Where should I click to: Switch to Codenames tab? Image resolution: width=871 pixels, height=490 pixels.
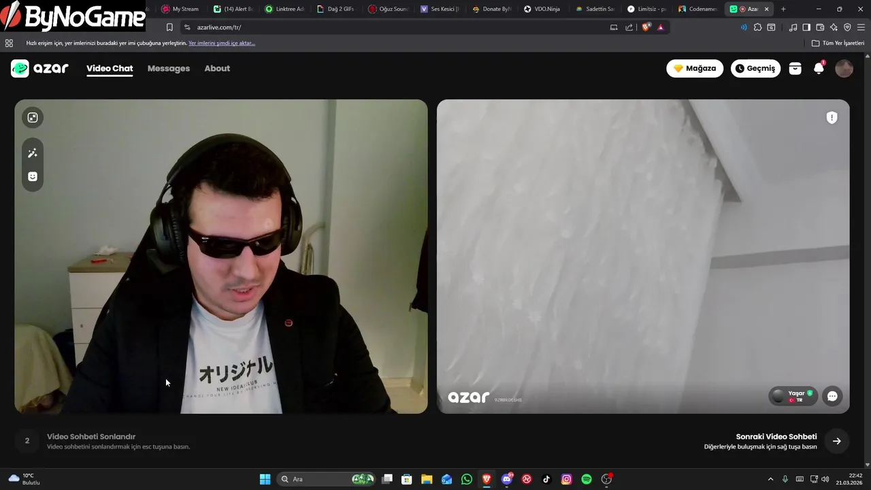click(697, 9)
